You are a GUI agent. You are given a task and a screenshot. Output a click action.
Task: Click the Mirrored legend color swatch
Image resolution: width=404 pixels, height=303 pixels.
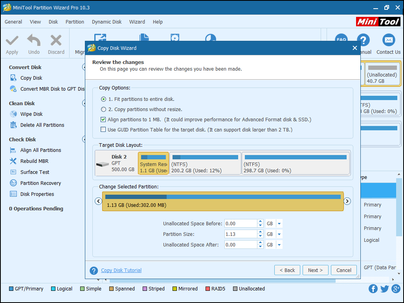[x=174, y=288]
